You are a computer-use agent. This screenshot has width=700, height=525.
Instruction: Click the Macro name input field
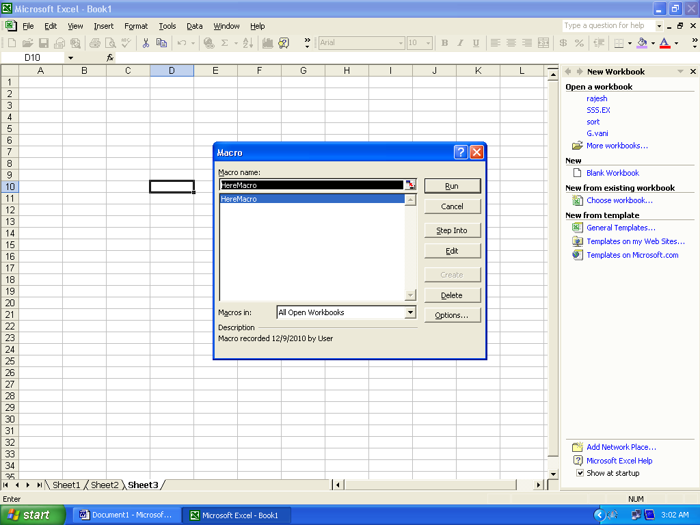[x=312, y=185]
